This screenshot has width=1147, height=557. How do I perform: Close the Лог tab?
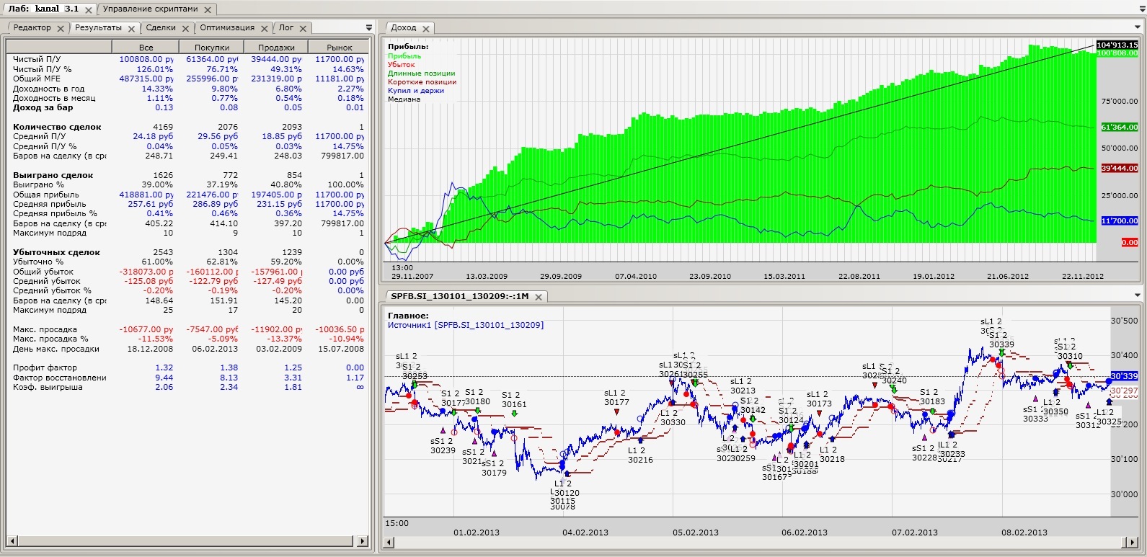[303, 29]
